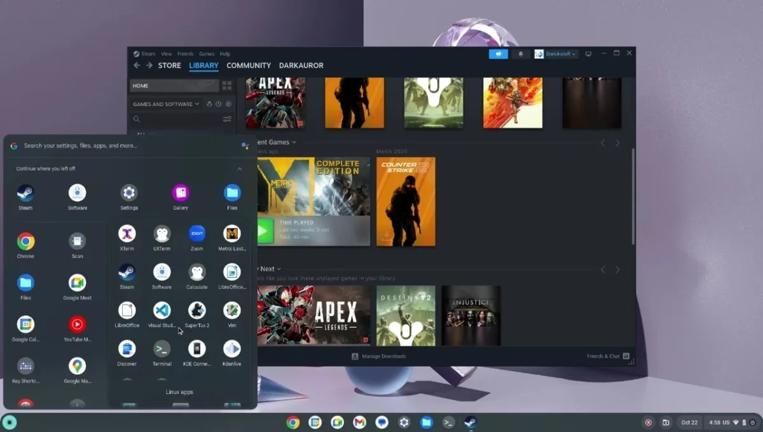Open the Discover app
Image resolution: width=763 pixels, height=432 pixels.
point(127,349)
